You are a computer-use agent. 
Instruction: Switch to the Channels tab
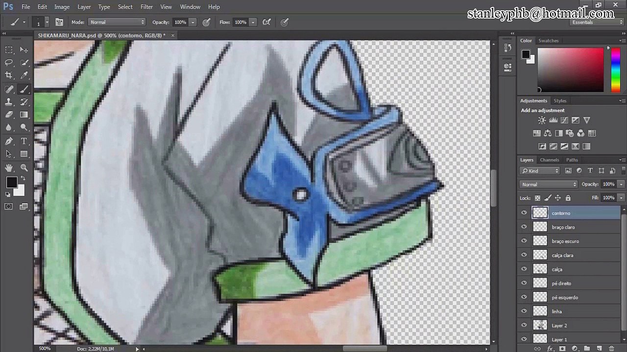549,160
